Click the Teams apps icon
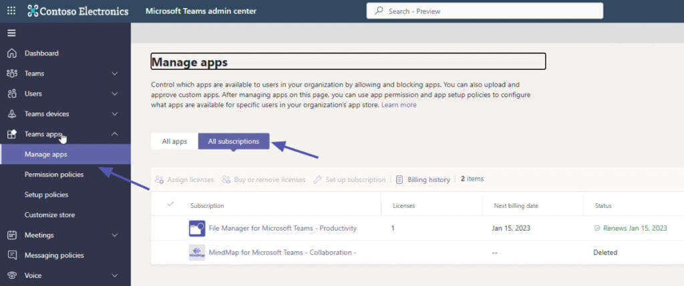 [x=12, y=134]
